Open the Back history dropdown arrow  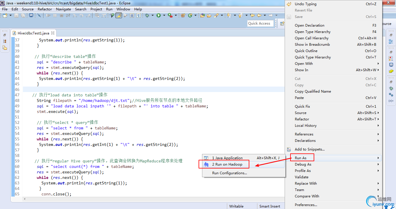(x=265, y=15)
